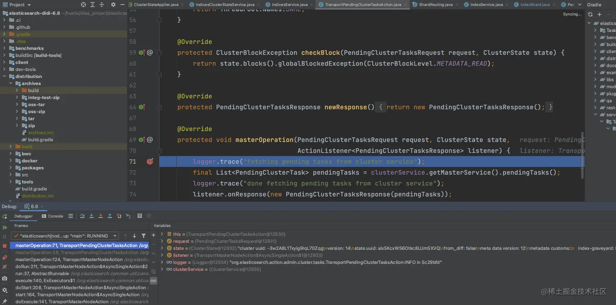Select archives.iml file in tree
This screenshot has height=305, width=616.
tap(40, 133)
